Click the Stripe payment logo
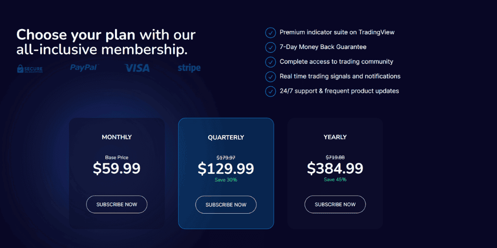Viewport: 497px width, 248px height. point(189,68)
